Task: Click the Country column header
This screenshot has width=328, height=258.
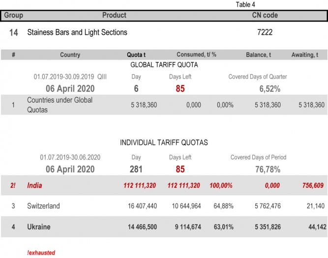Action: click(70, 55)
